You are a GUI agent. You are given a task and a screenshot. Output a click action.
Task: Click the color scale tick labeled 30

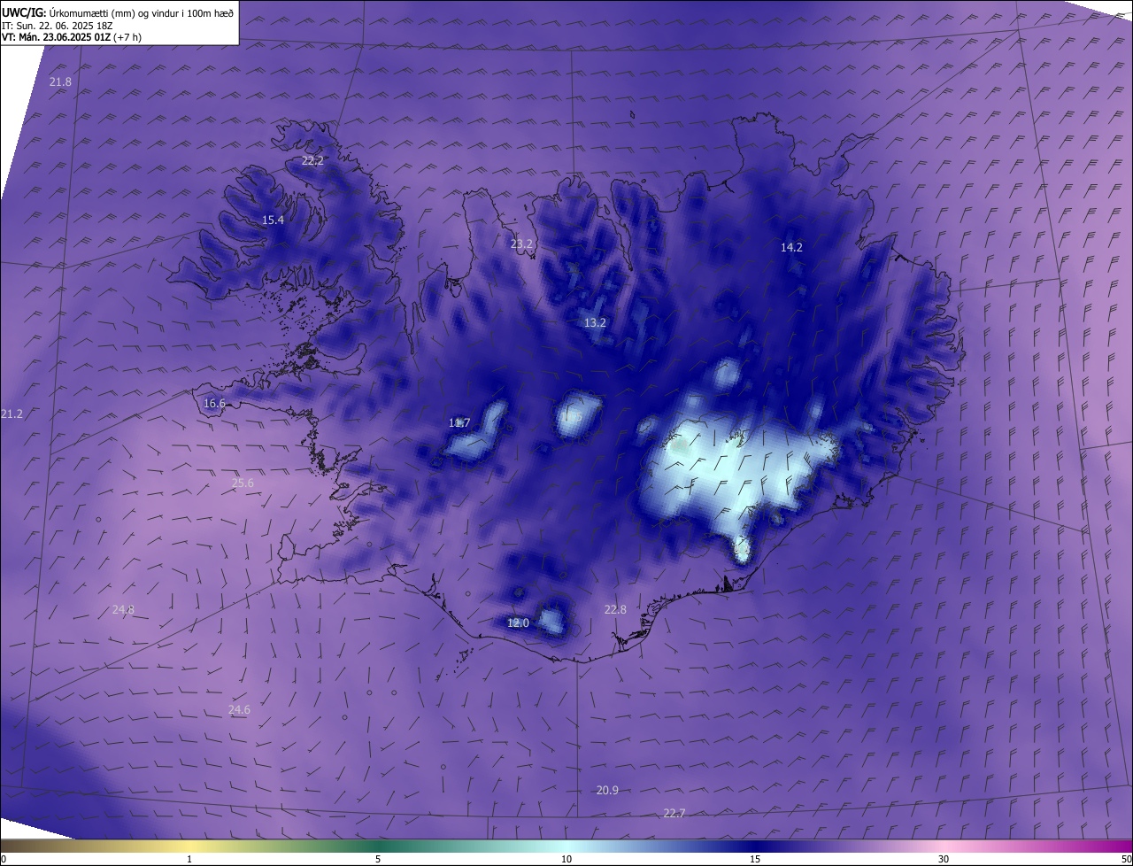944,859
